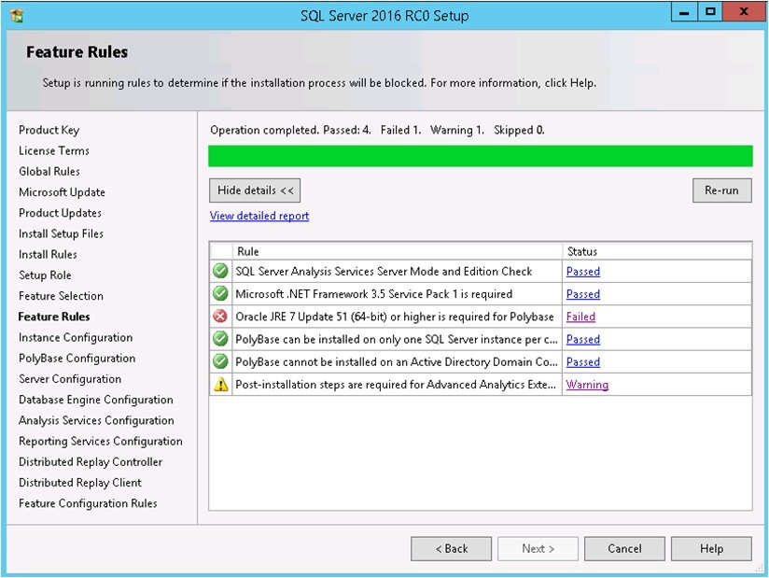Click the green check icon for Analysis Services Server Mode rule
Image resolution: width=769 pixels, height=578 pixels.
click(220, 271)
